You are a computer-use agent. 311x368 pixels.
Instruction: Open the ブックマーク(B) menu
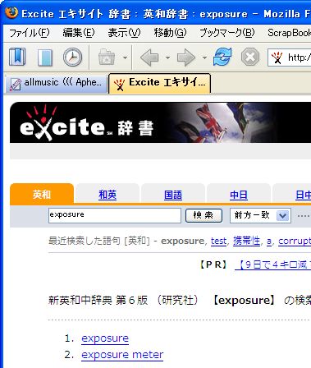click(226, 33)
